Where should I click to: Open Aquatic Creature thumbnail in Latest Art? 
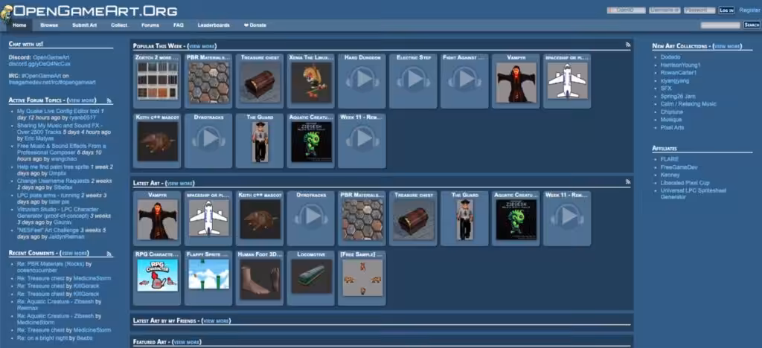coord(516,219)
